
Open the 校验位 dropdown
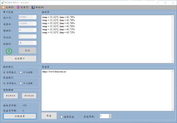pos(27,43)
